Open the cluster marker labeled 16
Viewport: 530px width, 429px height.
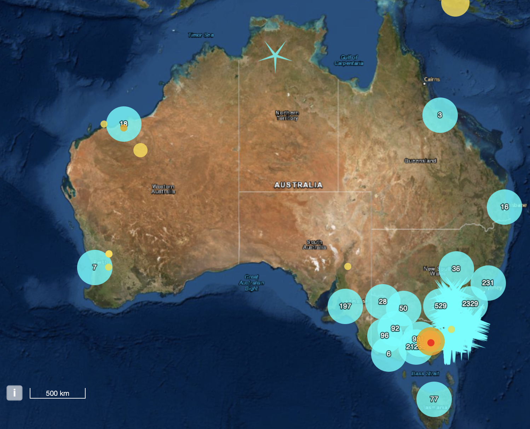505,207
